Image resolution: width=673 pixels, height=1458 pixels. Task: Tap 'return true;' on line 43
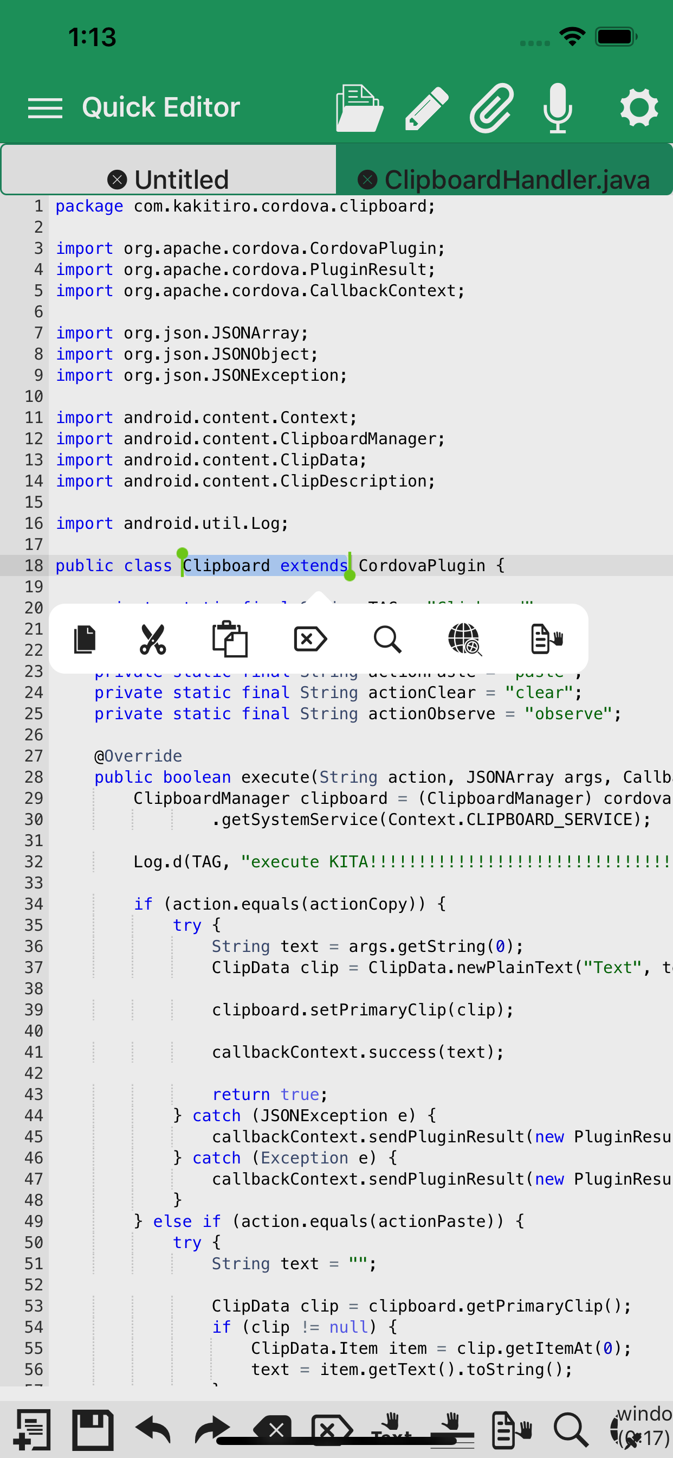(x=270, y=1094)
